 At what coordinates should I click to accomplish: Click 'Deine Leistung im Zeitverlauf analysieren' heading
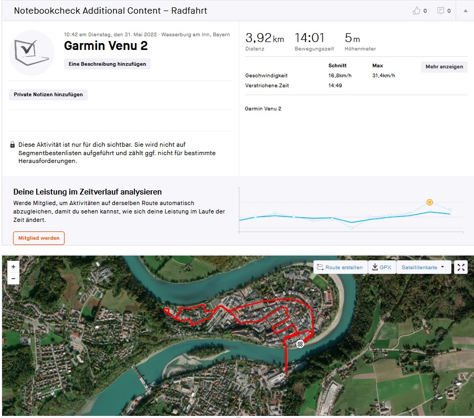87,192
